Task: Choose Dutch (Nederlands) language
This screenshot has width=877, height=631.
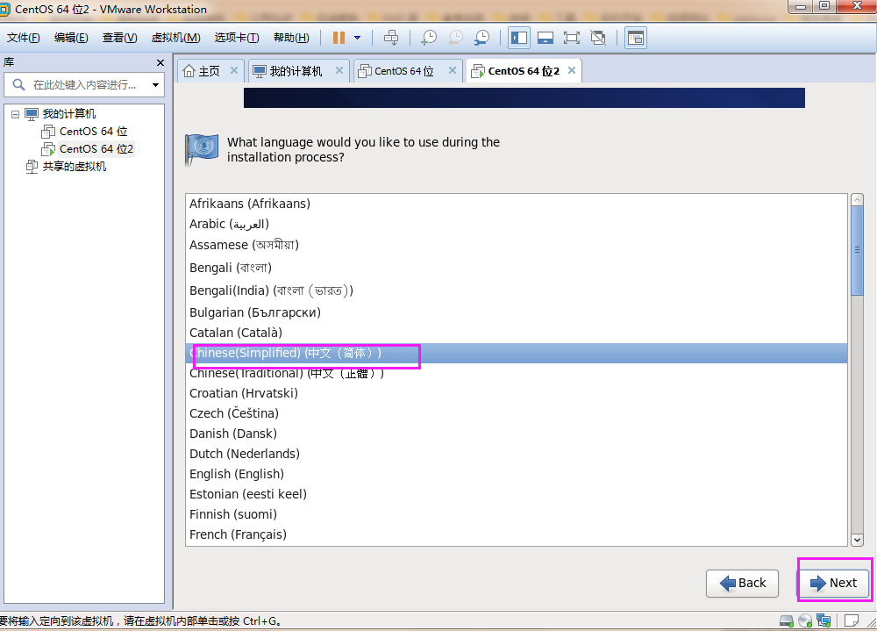Action: click(x=517, y=454)
